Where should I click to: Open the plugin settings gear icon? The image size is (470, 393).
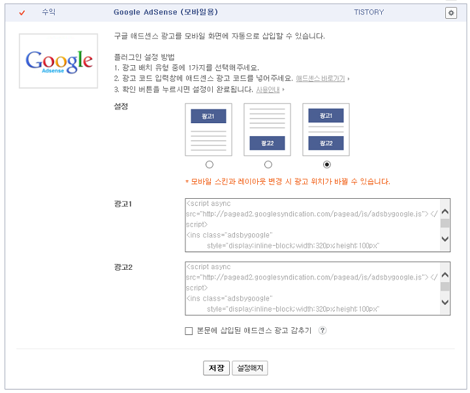[451, 13]
